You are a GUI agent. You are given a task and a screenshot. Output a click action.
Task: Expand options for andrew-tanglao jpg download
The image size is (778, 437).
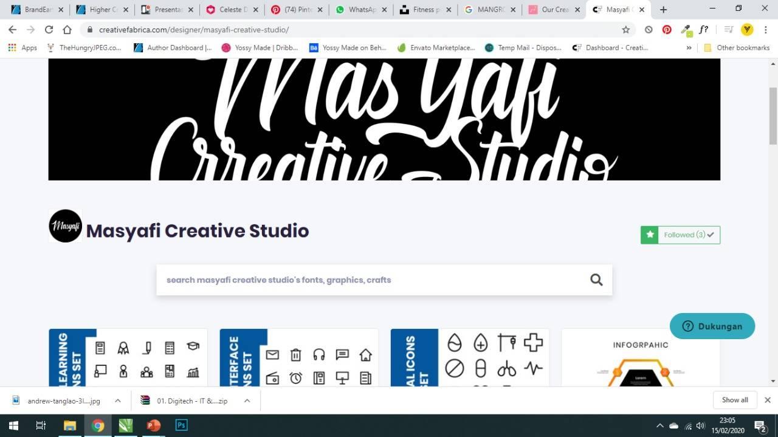(x=118, y=401)
